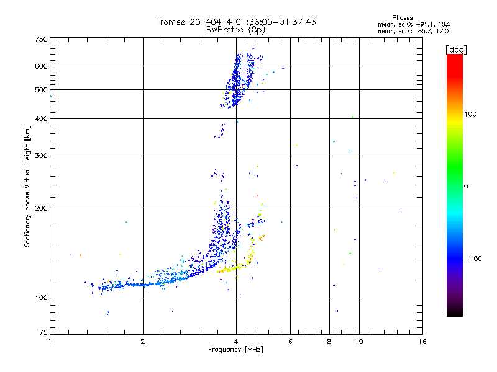
Task: Click the '0' colorbar tick label
Action: [x=466, y=187]
